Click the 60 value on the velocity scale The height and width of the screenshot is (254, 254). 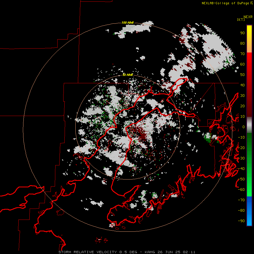pos(242,64)
